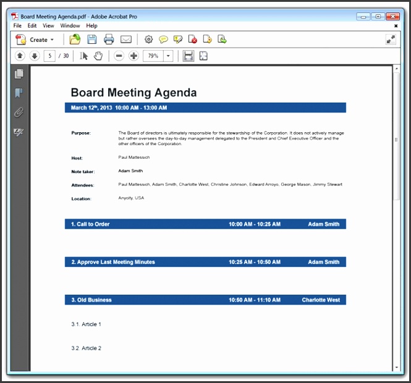Screen dimensions: 411x383
Task: Select the highlight text tool
Action: [x=178, y=40]
